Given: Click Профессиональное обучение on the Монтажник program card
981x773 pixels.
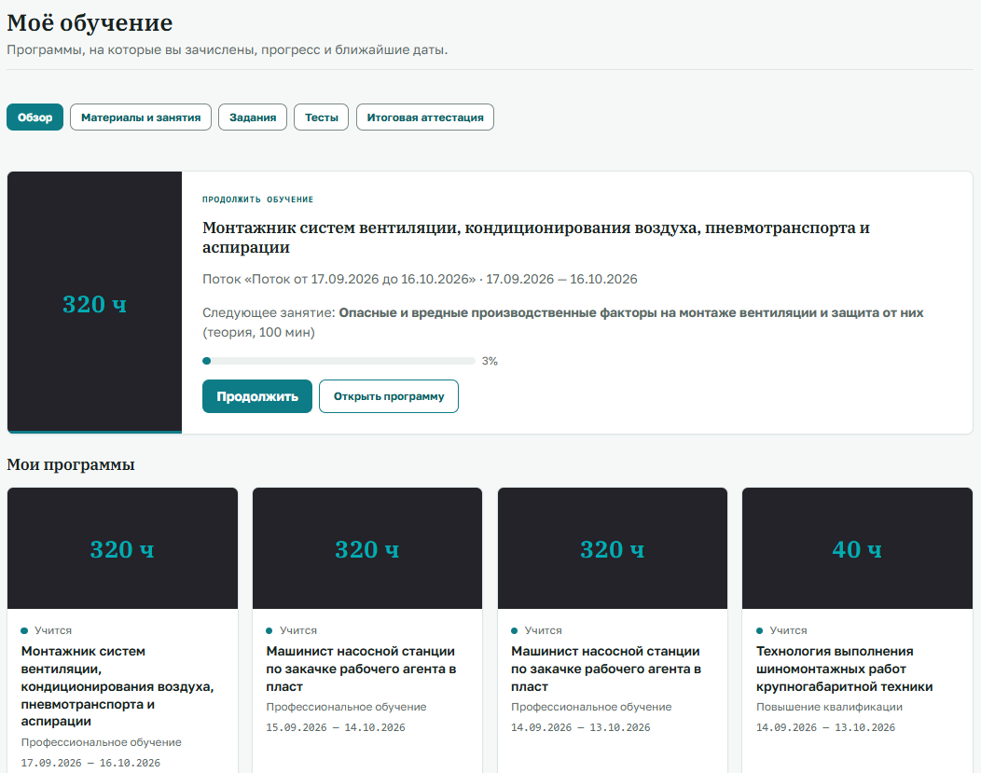Looking at the screenshot, I should tap(102, 742).
